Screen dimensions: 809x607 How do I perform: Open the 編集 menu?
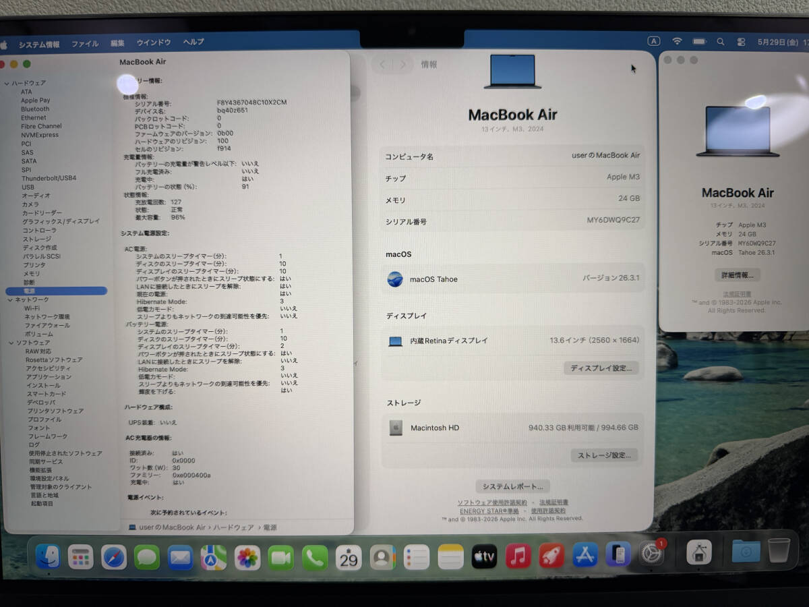coord(117,43)
